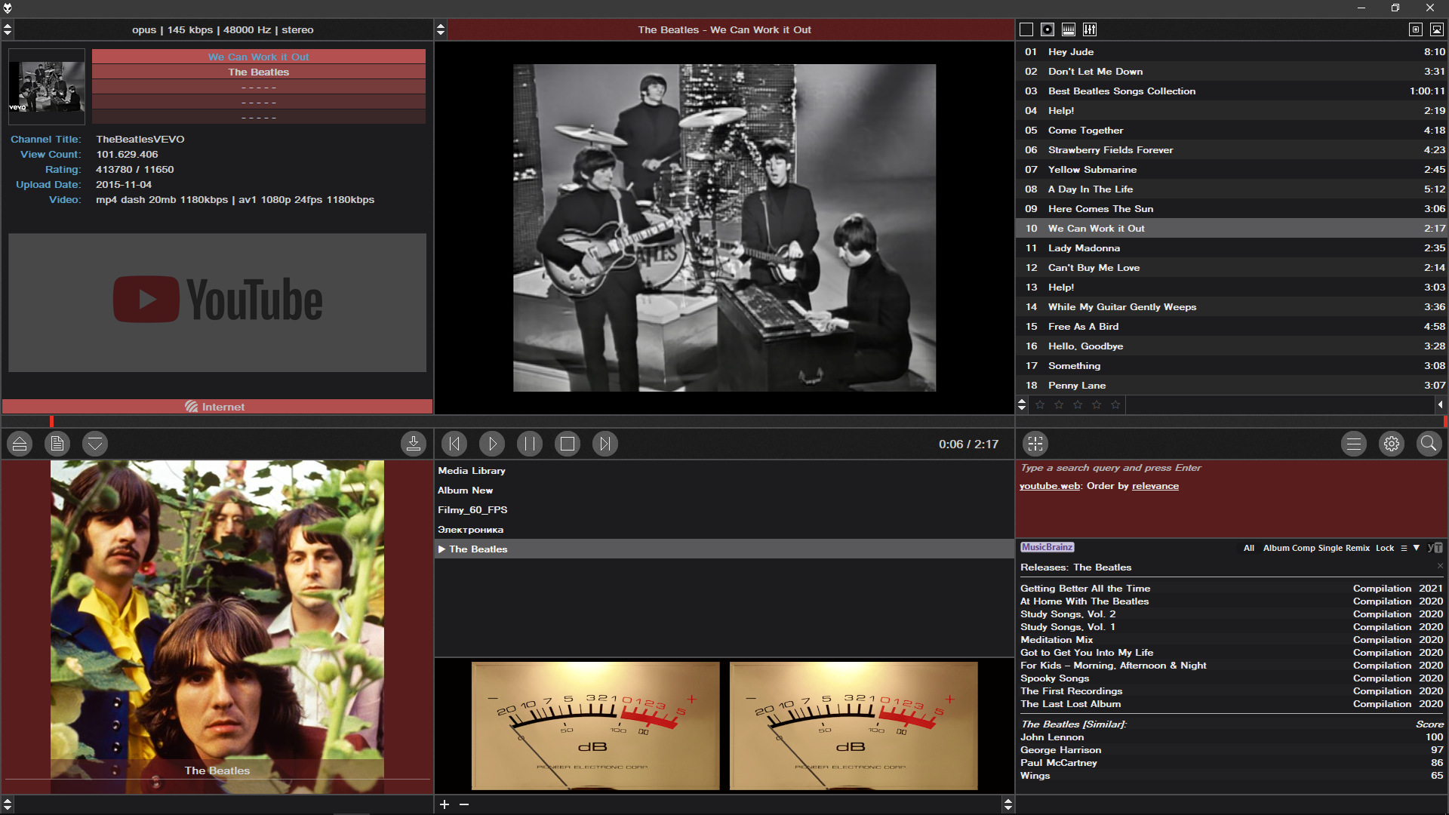The width and height of the screenshot is (1449, 815).
Task: Select the Album release type tab
Action: click(1276, 548)
